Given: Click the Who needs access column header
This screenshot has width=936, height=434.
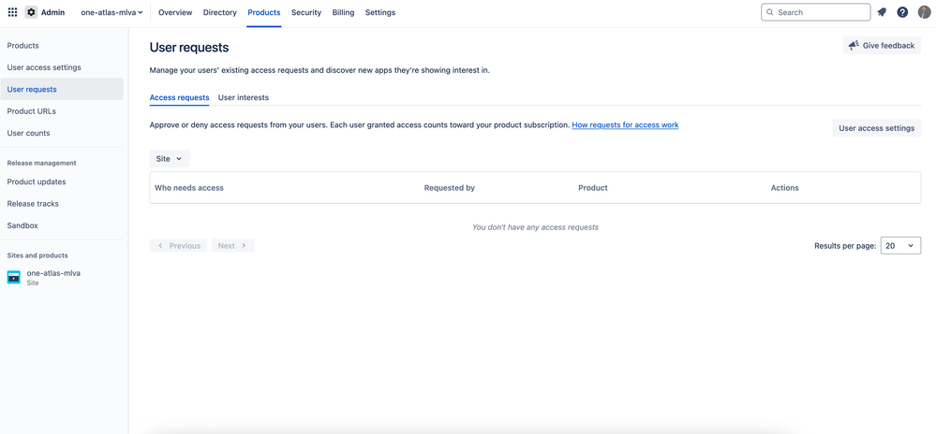Looking at the screenshot, I should pyautogui.click(x=189, y=188).
